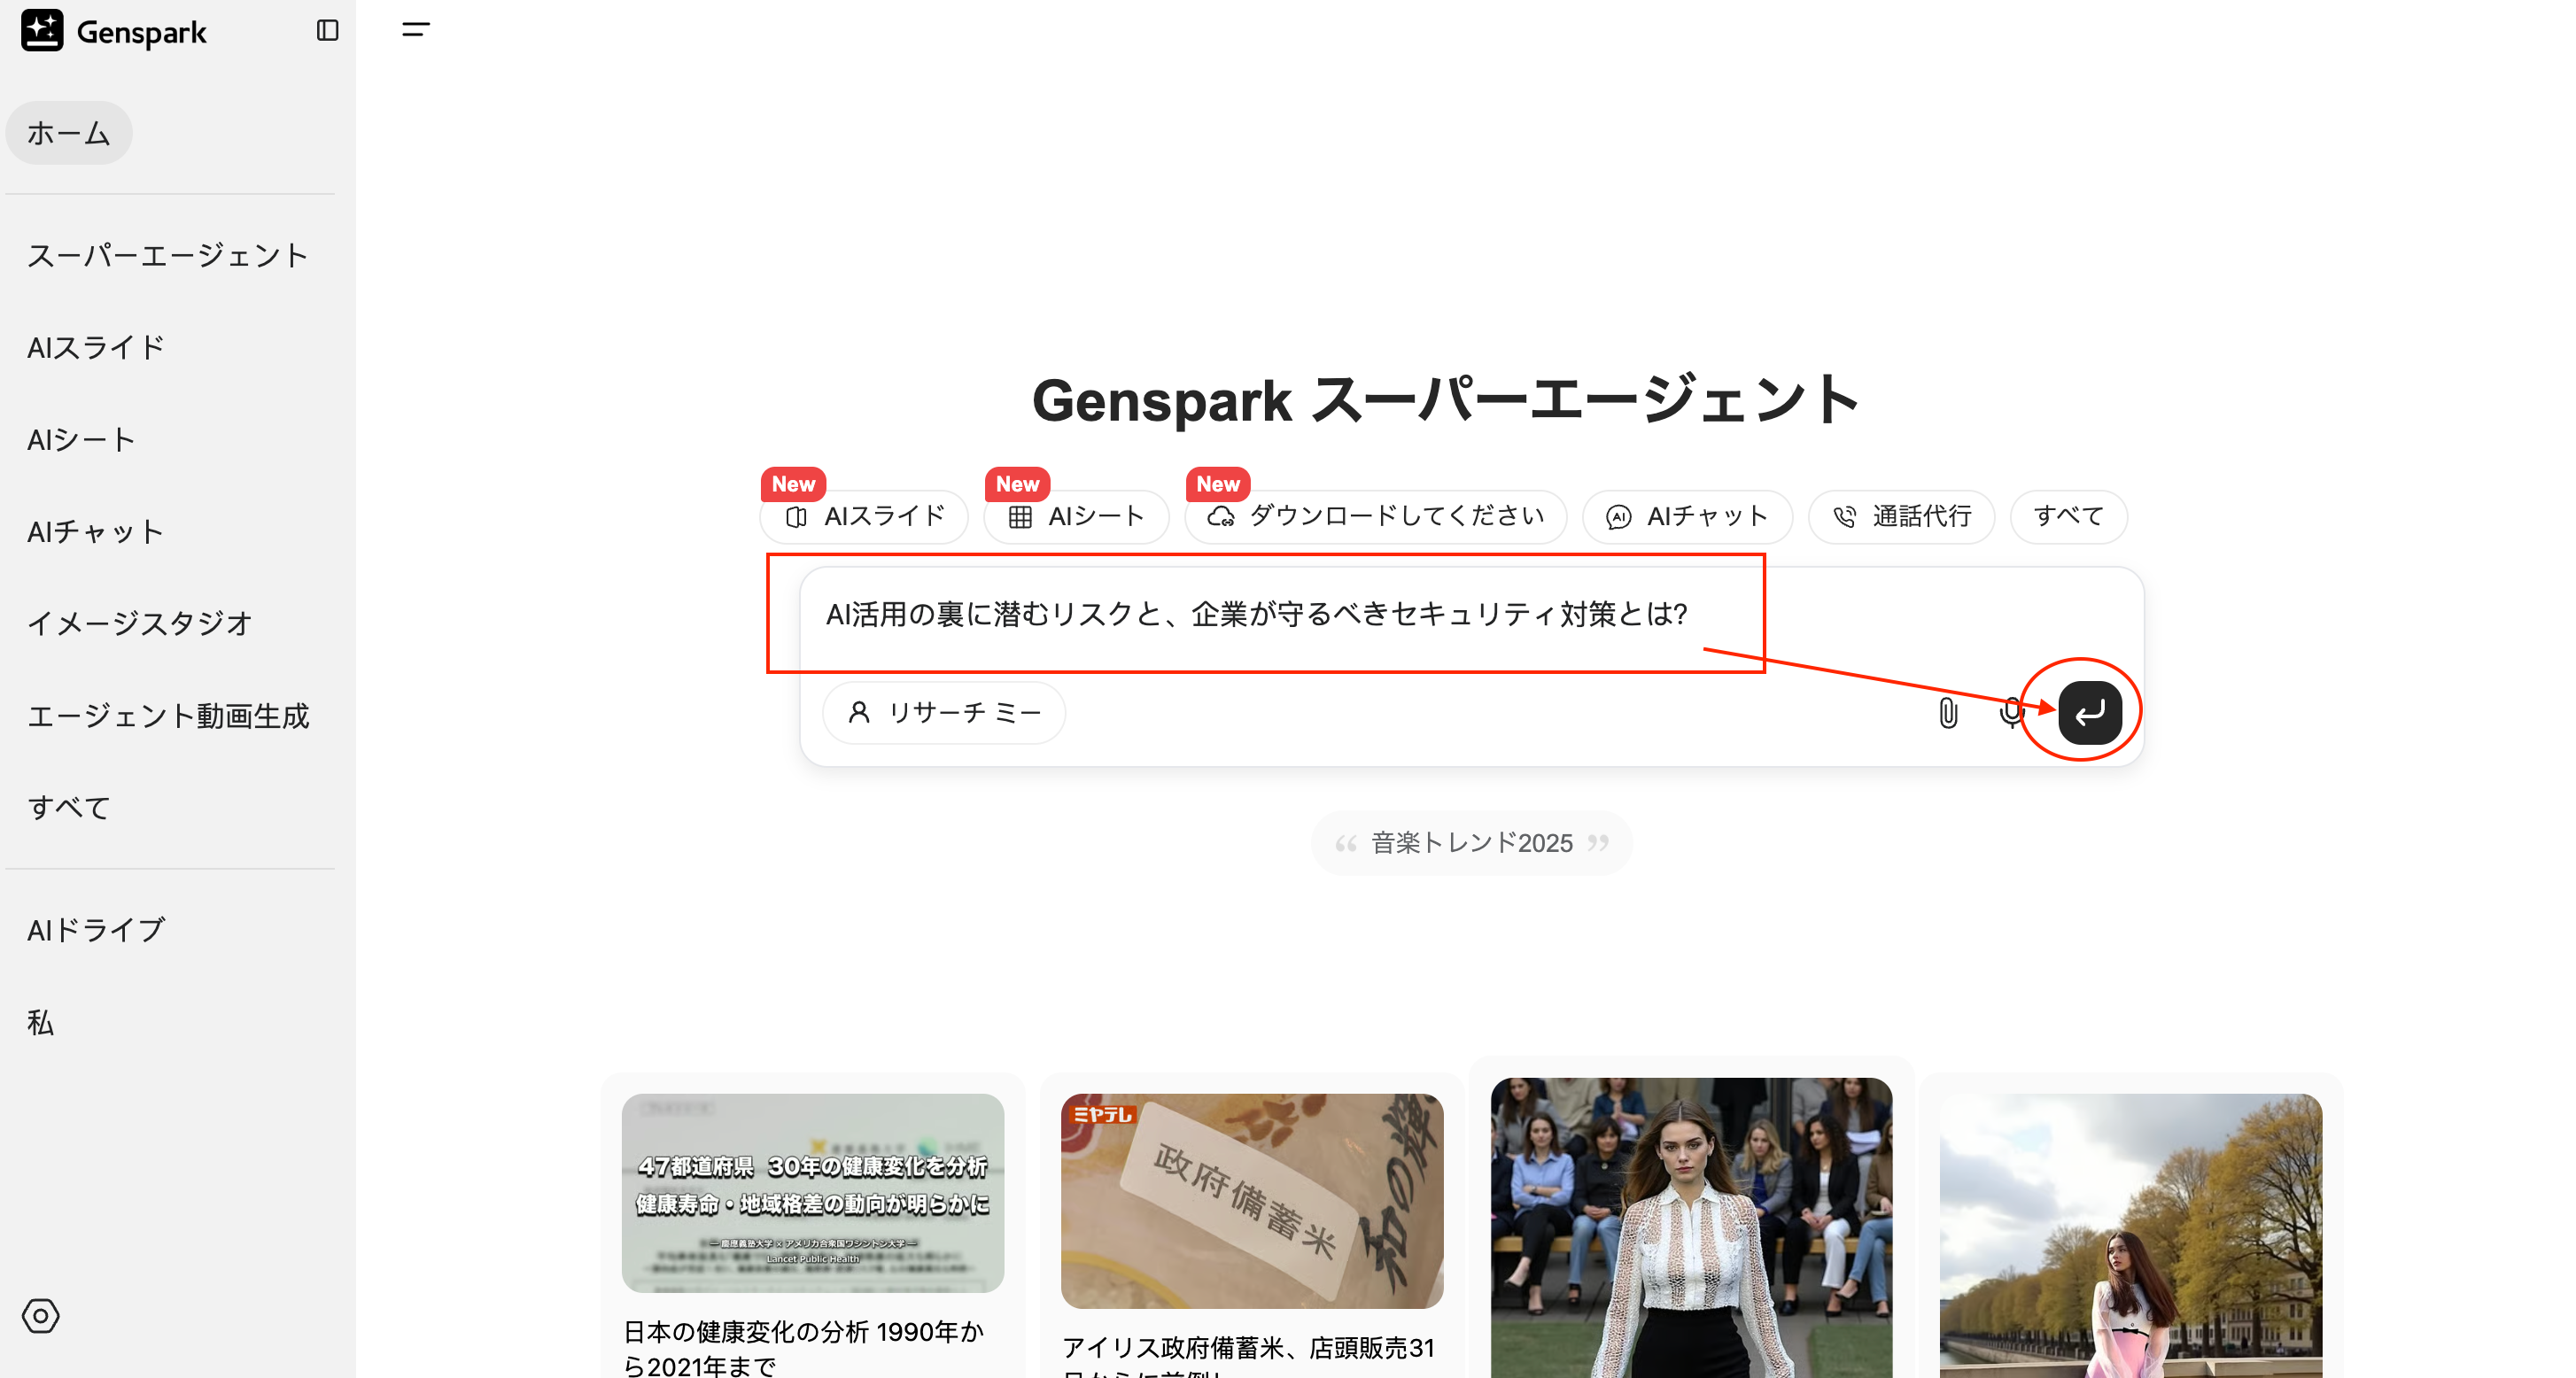
Task: Click the 通話代行 chip
Action: [1901, 517]
